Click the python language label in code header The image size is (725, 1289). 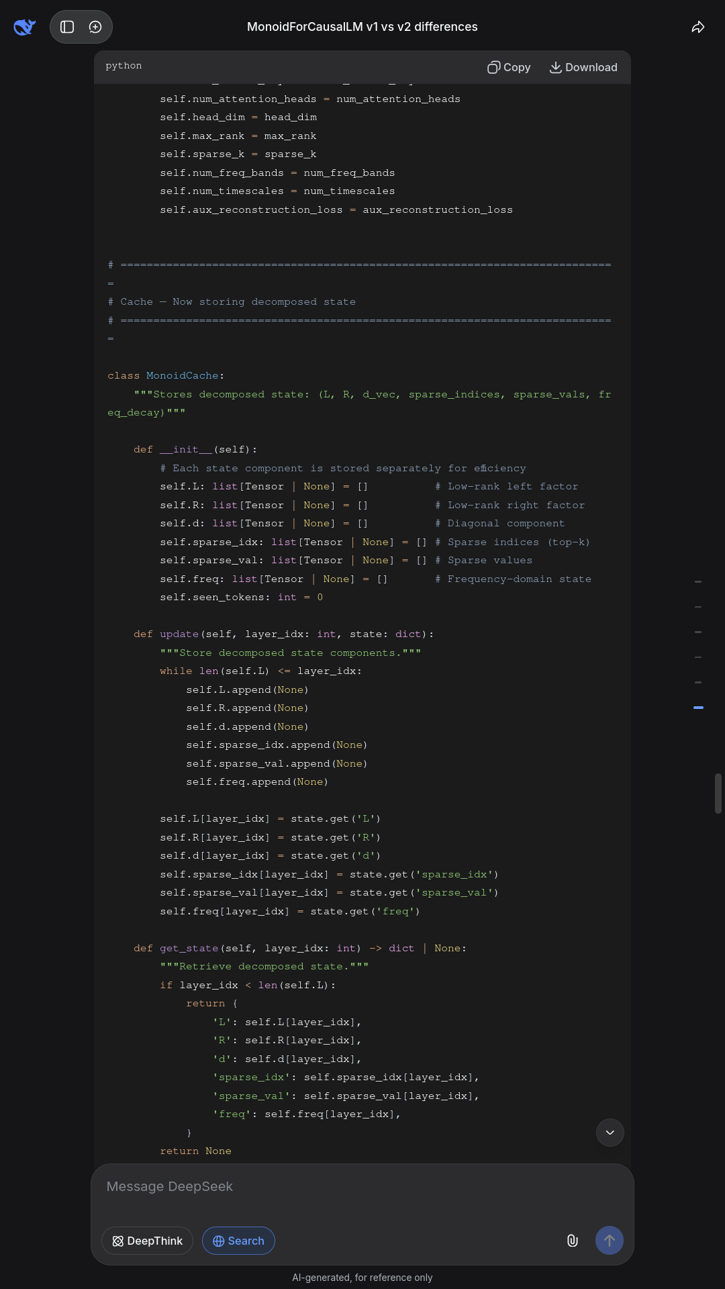[x=124, y=66]
